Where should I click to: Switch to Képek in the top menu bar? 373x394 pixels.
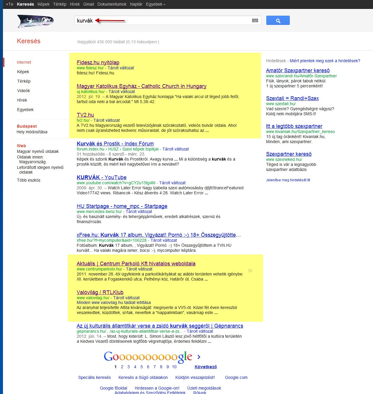click(x=43, y=4)
